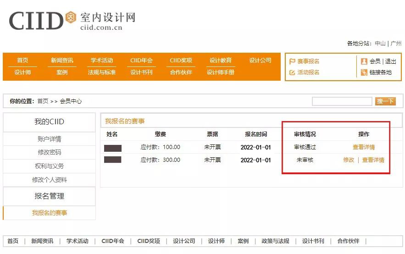
Task: Click the CIID logo at top
Action: [72, 21]
